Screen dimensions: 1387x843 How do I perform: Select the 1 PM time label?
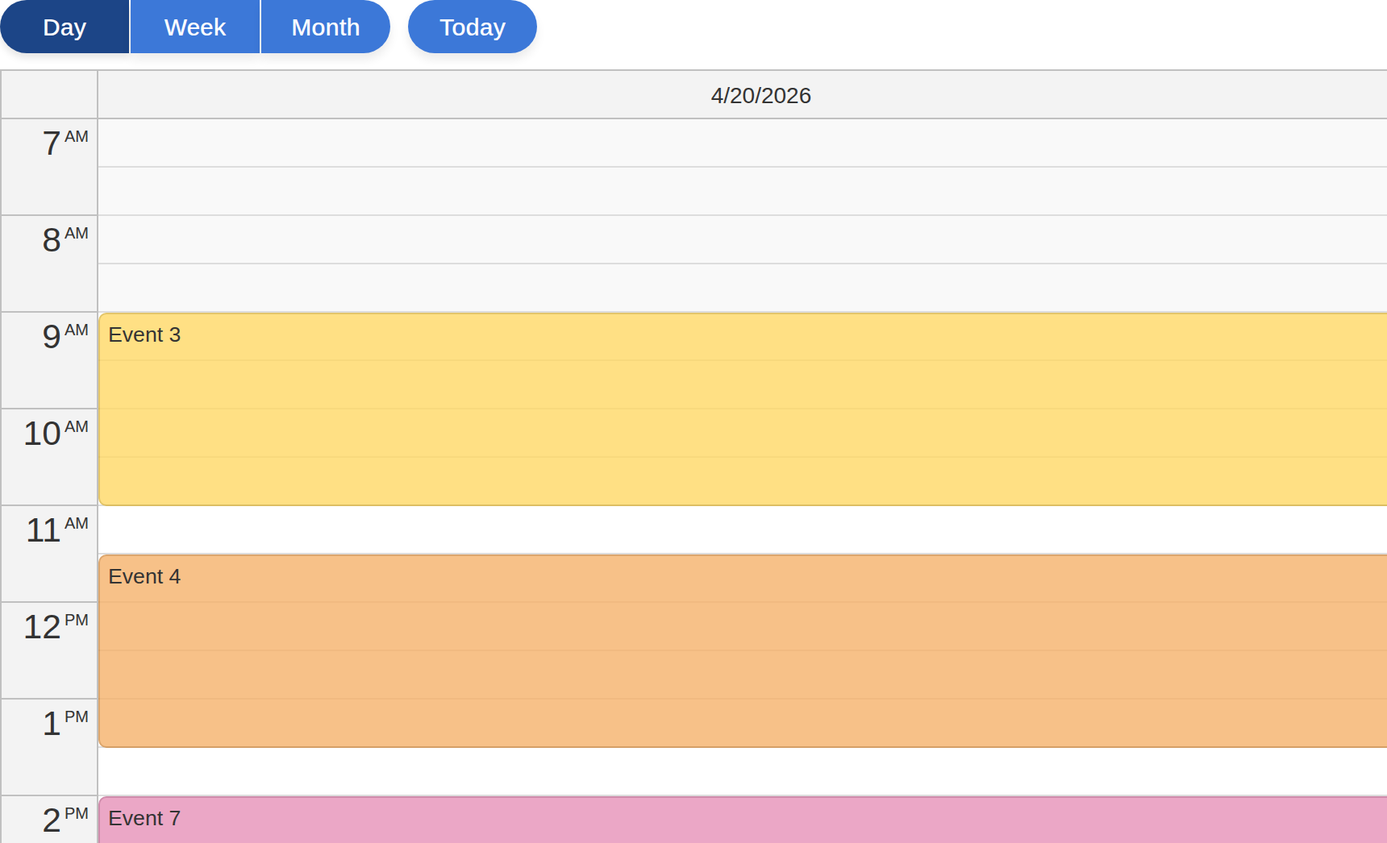point(49,747)
